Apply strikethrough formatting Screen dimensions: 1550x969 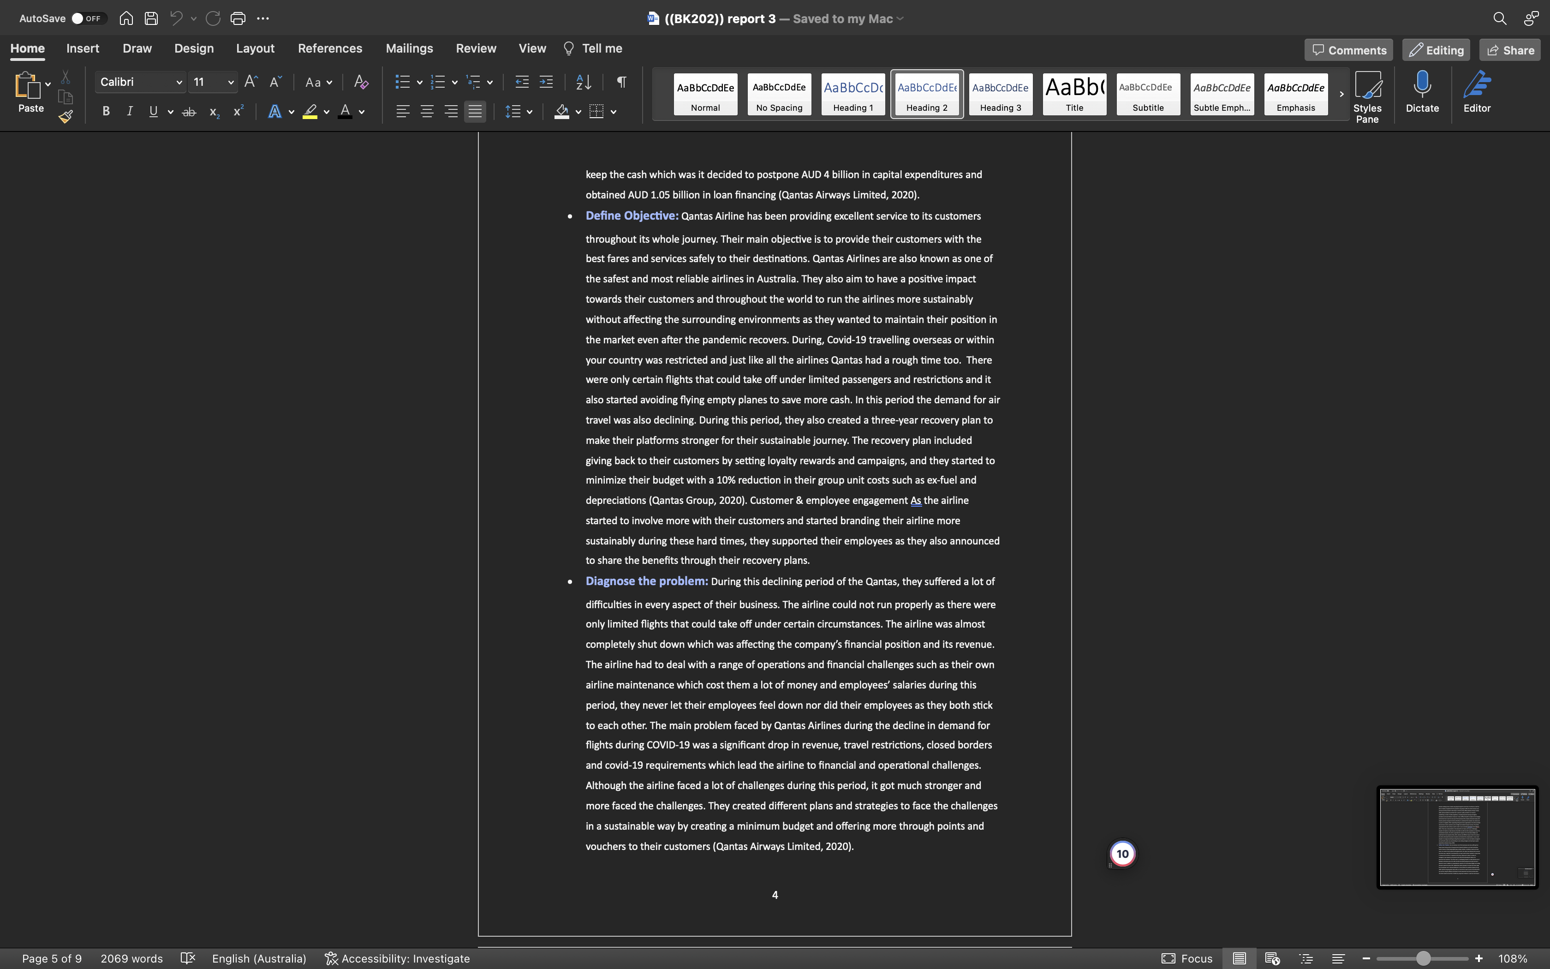click(189, 112)
